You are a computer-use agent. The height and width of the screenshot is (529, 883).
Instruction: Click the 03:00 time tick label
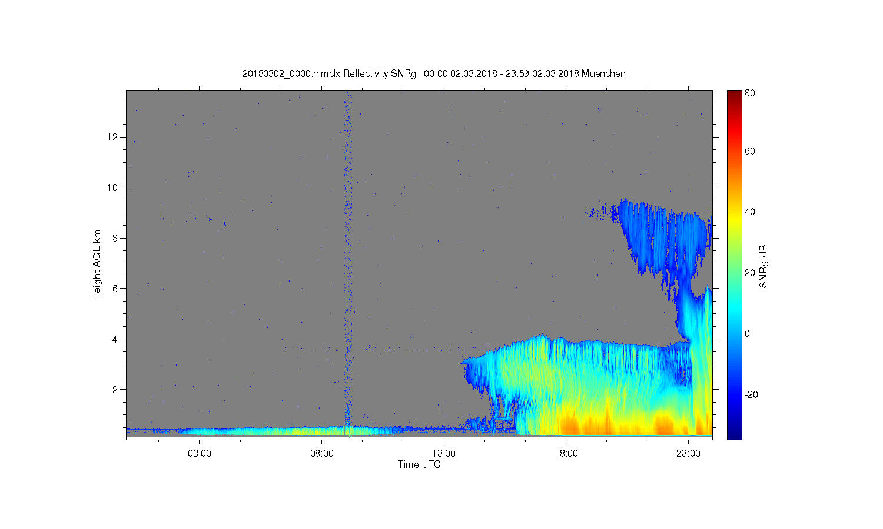[x=200, y=454]
